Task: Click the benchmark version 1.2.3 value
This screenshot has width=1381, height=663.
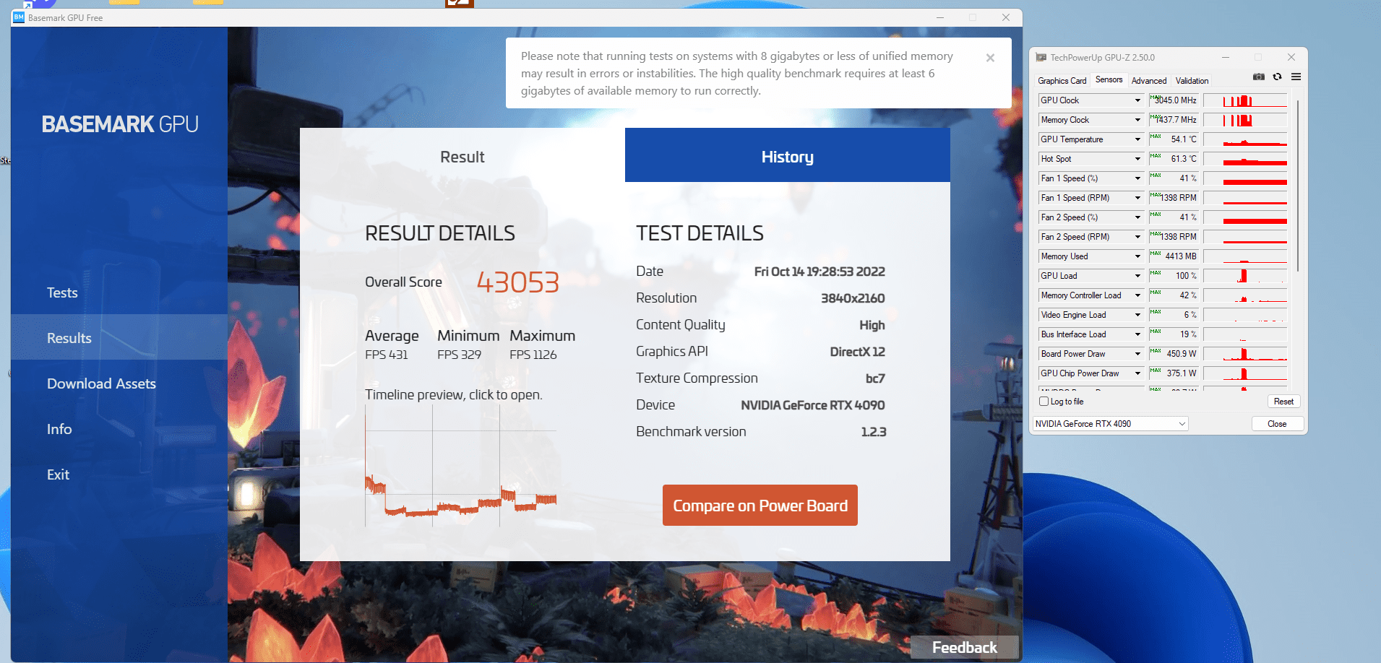Action: [874, 432]
